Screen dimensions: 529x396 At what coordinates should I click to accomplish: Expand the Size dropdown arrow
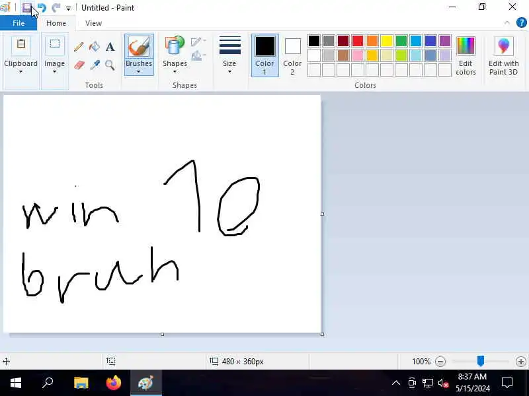coord(229,71)
